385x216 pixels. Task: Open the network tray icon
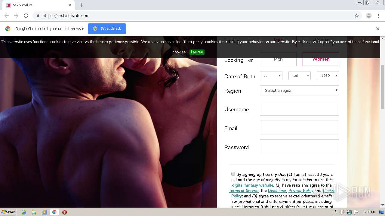point(349,212)
